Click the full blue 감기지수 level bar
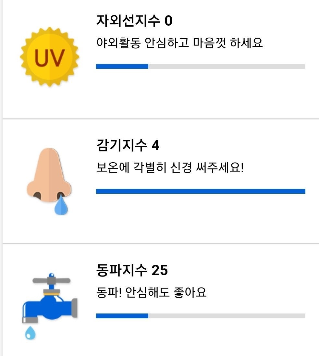The width and height of the screenshot is (319, 356). [x=201, y=191]
